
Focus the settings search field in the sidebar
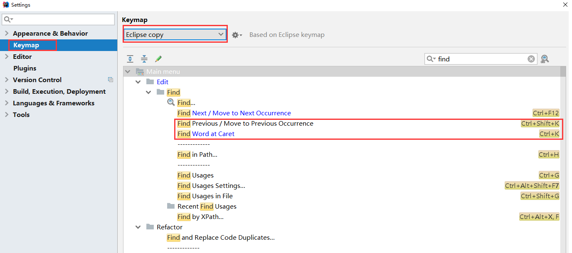(58, 19)
